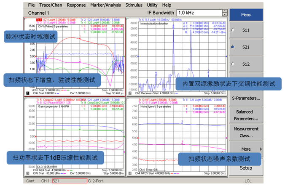Click Ch4 NFCS Start 4.00000 GHz text
The image size is (285, 186).
(x=153, y=173)
